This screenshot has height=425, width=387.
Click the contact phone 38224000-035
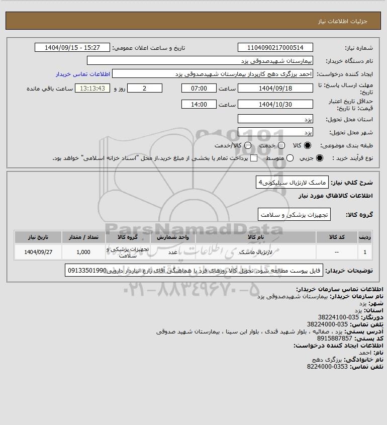(327, 324)
